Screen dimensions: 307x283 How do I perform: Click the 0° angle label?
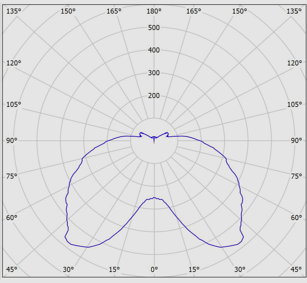point(154,269)
